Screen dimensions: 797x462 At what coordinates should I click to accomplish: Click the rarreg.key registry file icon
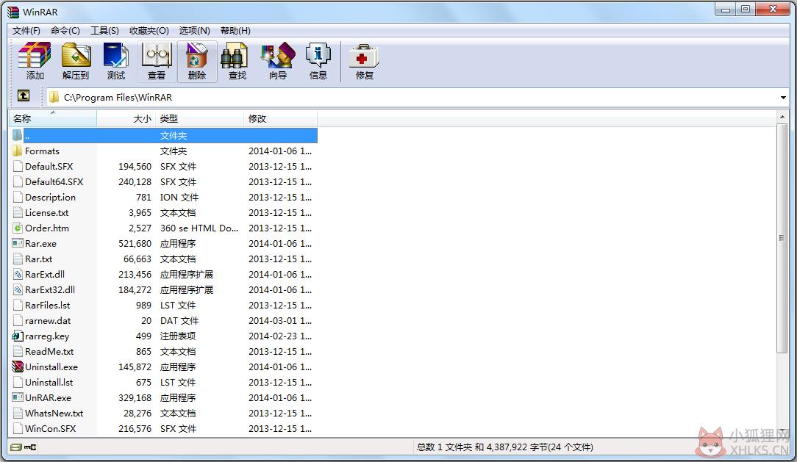tap(18, 336)
